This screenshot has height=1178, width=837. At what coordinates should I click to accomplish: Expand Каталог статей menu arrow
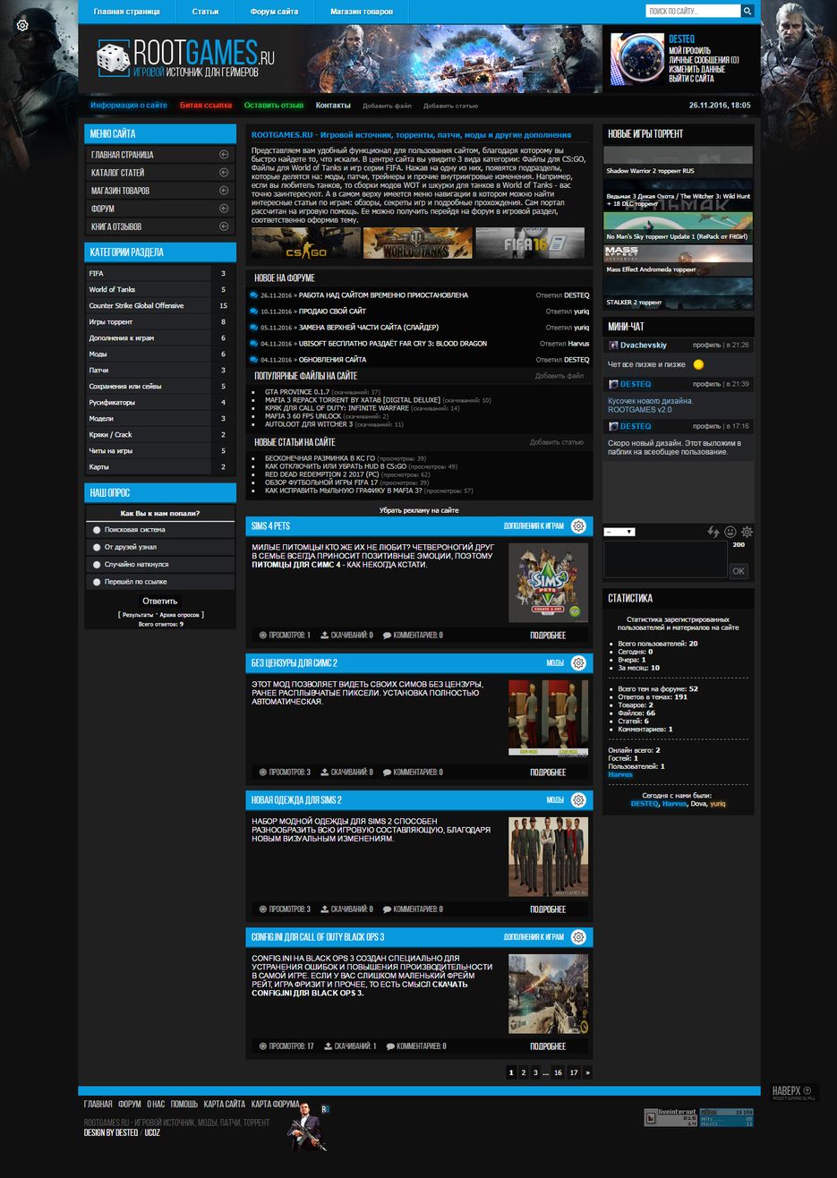tap(224, 173)
